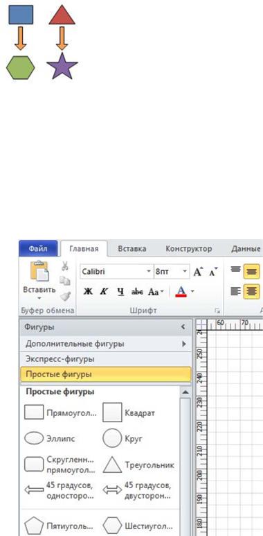
Task: Select 45 градусов двусторонняя arrow shape
Action: (x=138, y=490)
